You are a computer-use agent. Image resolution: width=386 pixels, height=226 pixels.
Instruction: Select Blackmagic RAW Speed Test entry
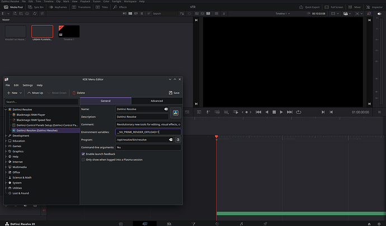34,120
